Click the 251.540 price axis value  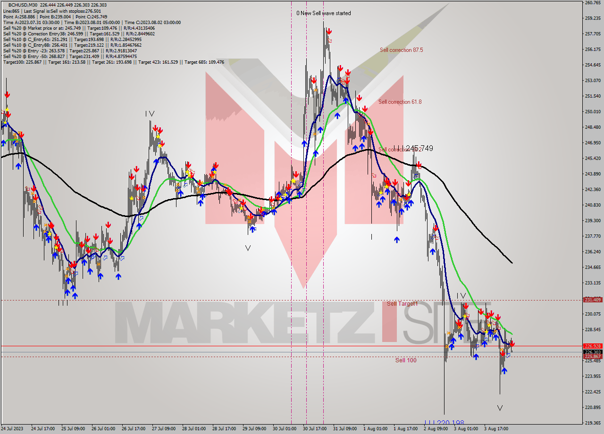593,96
